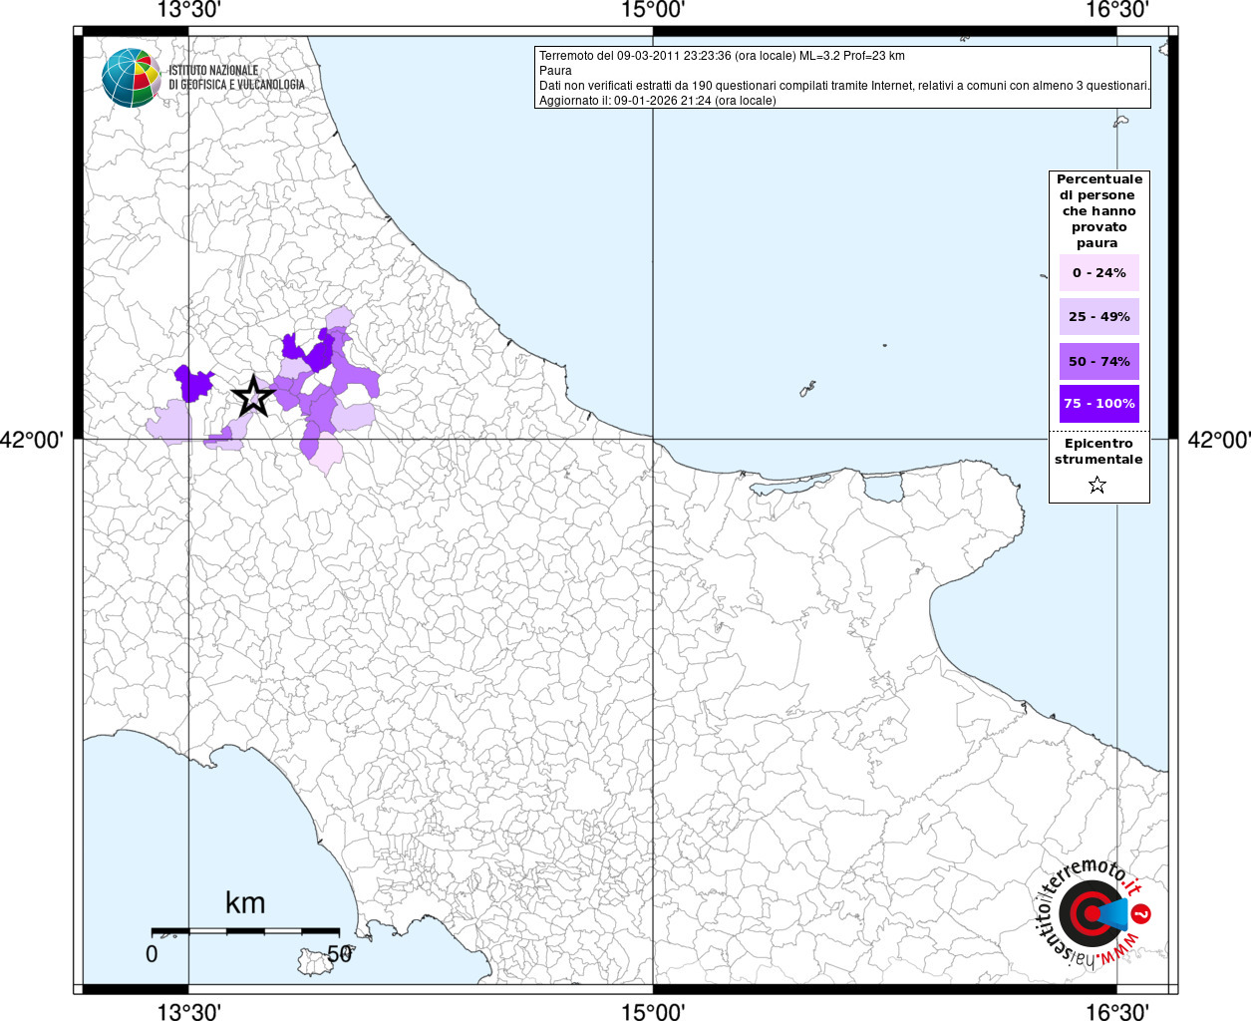Select the 25 - 49% legend swatch
The width and height of the screenshot is (1251, 1021).
(x=1098, y=317)
